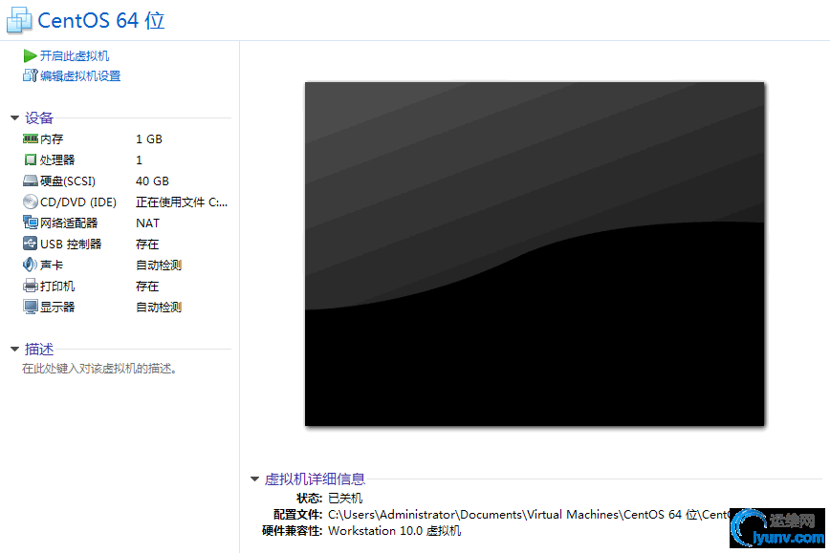Select the 打印机 device label
The image size is (830, 553).
(57, 287)
